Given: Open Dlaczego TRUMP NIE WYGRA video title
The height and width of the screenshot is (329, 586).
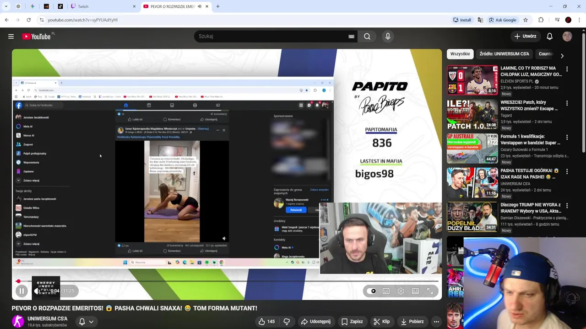Looking at the screenshot, I should click(531, 208).
